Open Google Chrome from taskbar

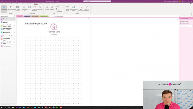[39, 108]
